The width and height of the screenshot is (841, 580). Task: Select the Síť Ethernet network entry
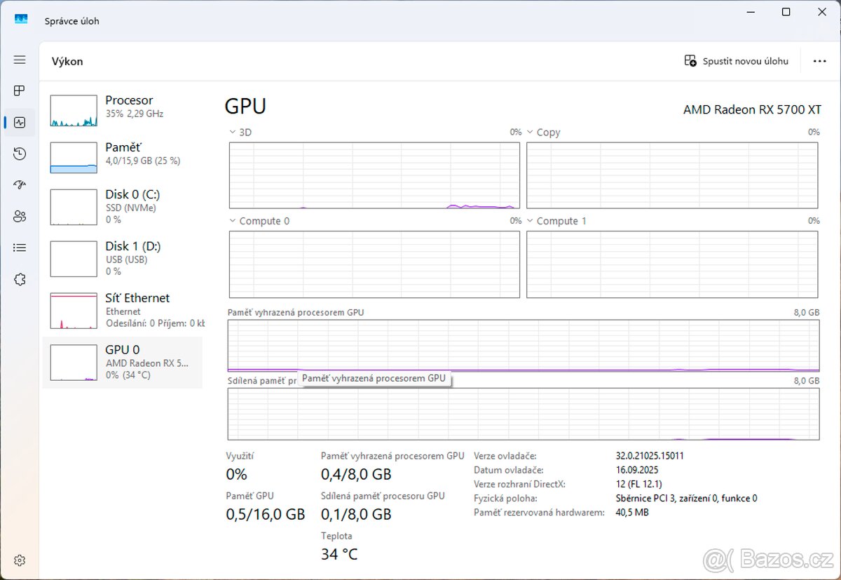(125, 310)
